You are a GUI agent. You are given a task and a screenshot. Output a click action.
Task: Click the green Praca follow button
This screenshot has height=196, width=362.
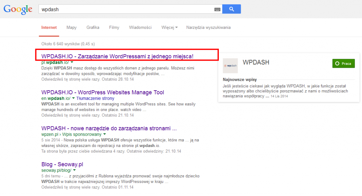tap(343, 63)
